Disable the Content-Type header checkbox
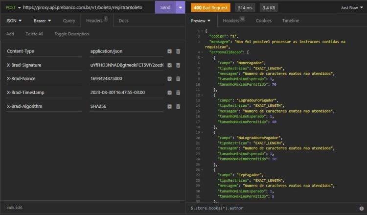The image size is (367, 215). (169, 51)
